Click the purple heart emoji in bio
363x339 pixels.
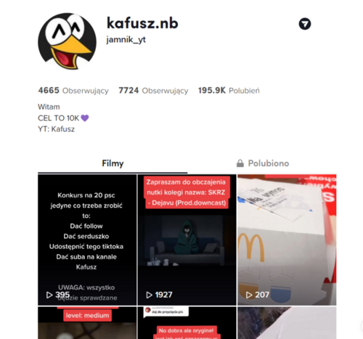tap(85, 118)
